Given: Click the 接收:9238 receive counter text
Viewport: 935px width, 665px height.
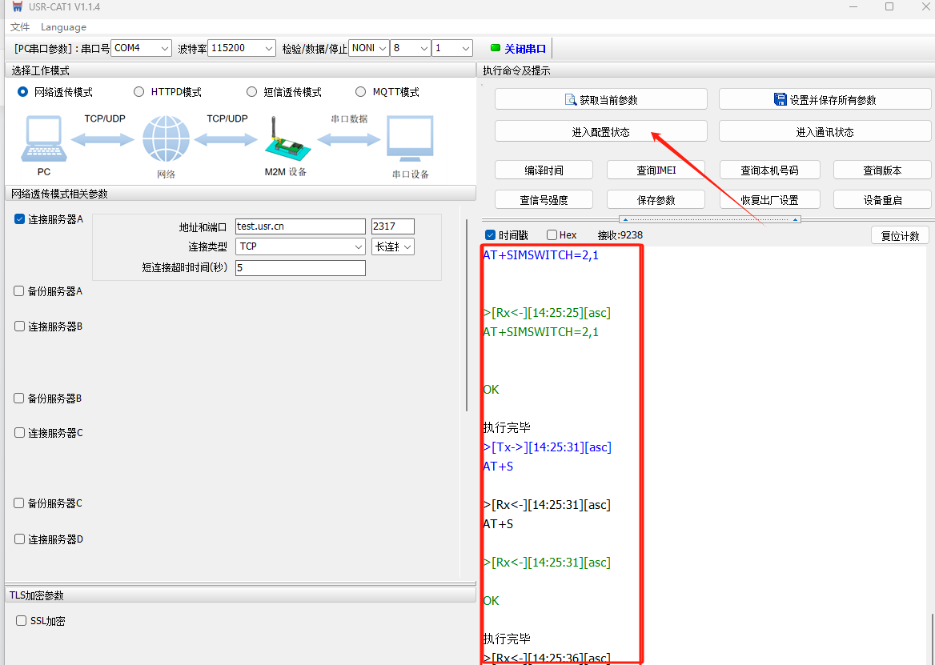Looking at the screenshot, I should (620, 234).
